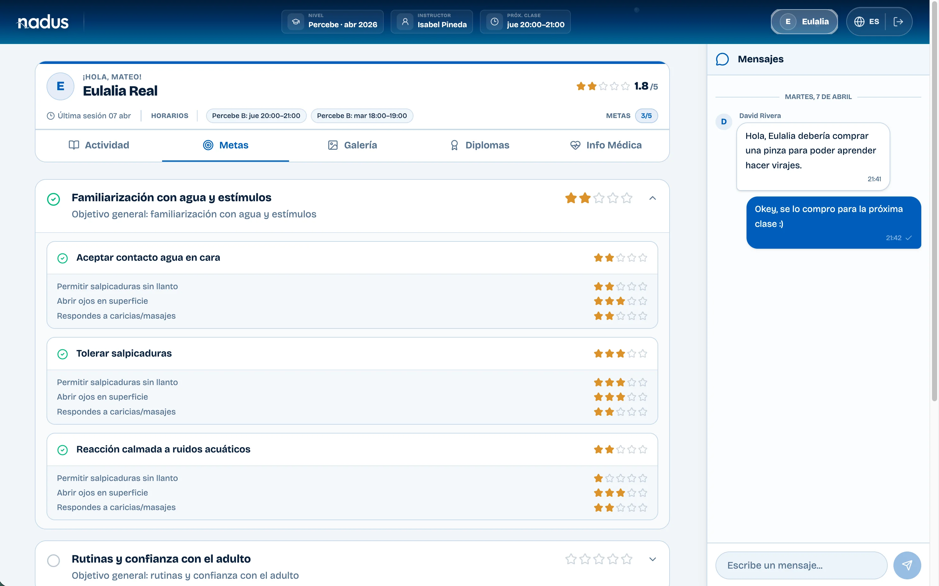Click Percebe B: jue 20:00–21:00 schedule chip
Screen dimensions: 939x586
[x=256, y=116]
